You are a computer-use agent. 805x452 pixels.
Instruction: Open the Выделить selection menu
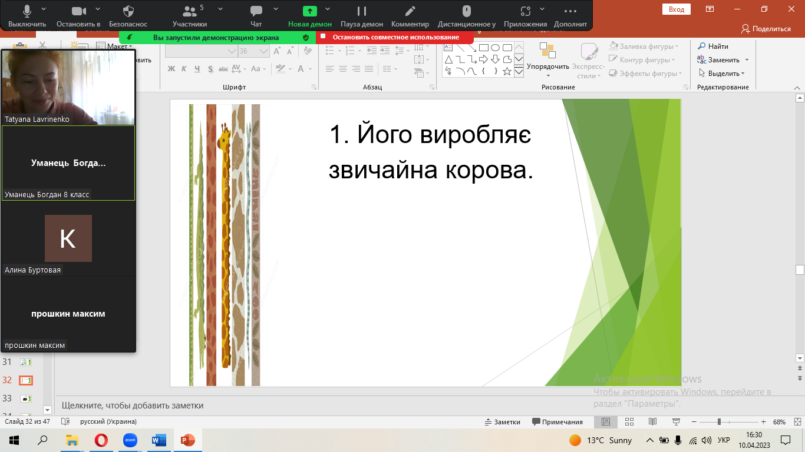721,74
